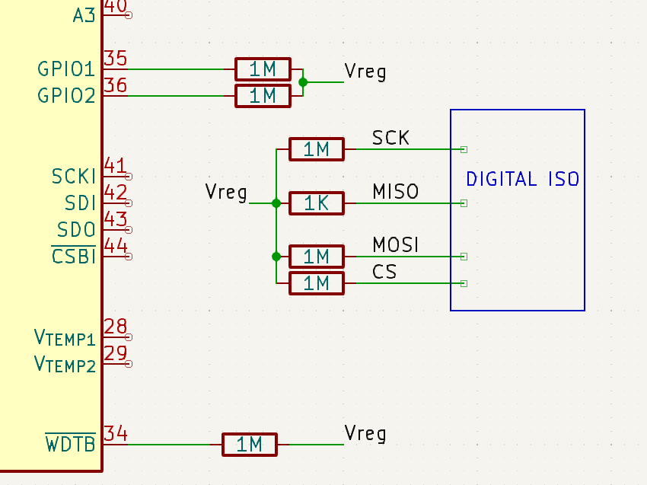
Task: Click the MOSI sheet pin on DIGITAL ISO
Action: pyautogui.click(x=464, y=257)
